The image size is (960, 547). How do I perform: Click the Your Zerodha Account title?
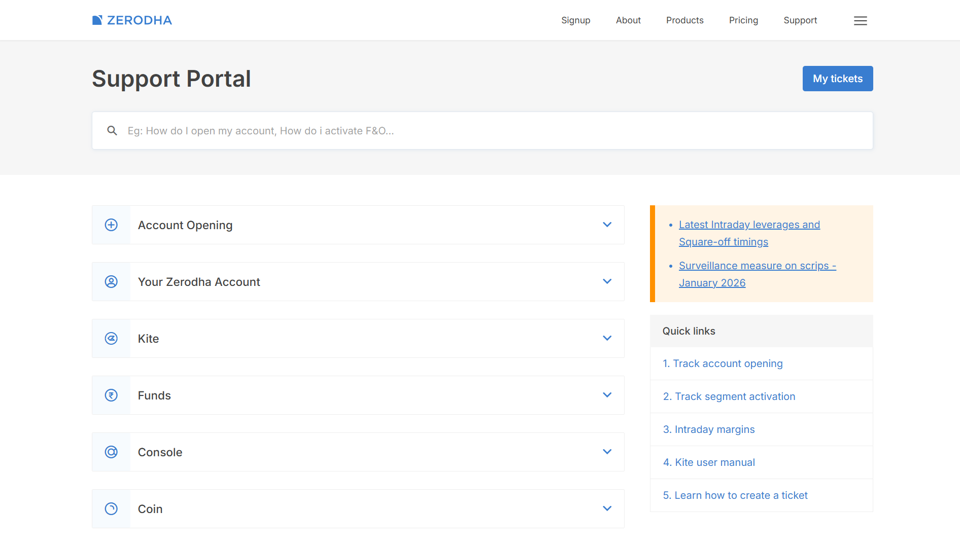click(x=199, y=282)
